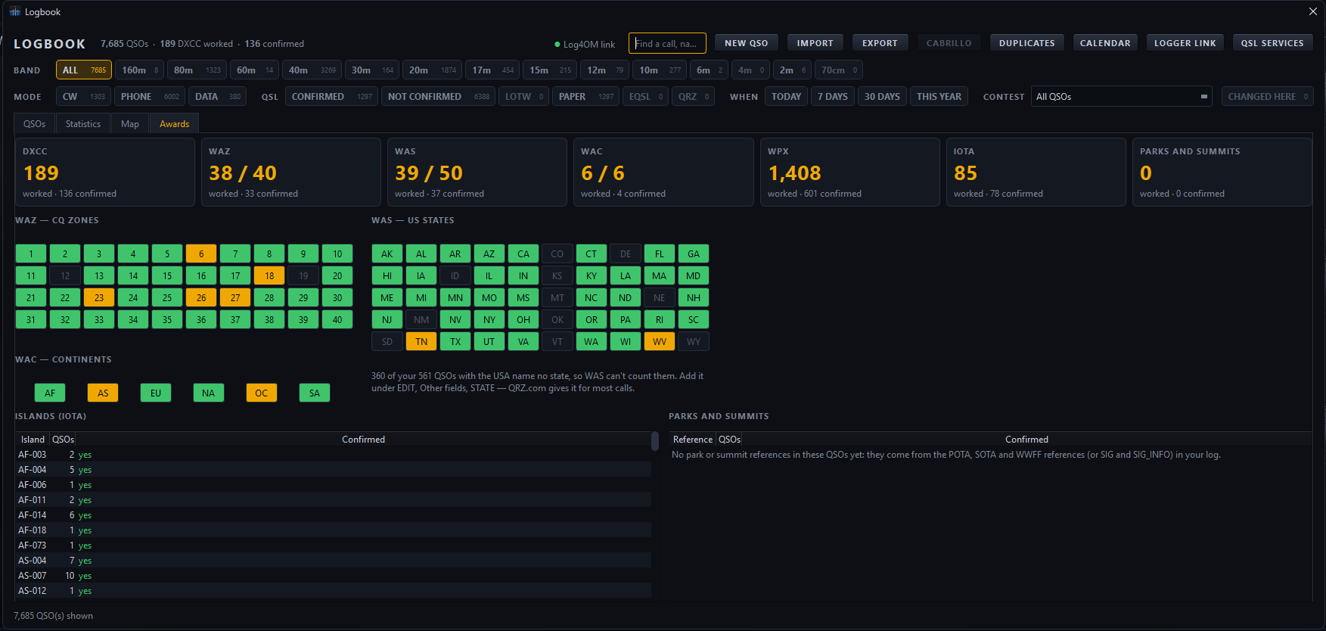
Task: Toggle the ALL bands filter
Action: [x=84, y=70]
